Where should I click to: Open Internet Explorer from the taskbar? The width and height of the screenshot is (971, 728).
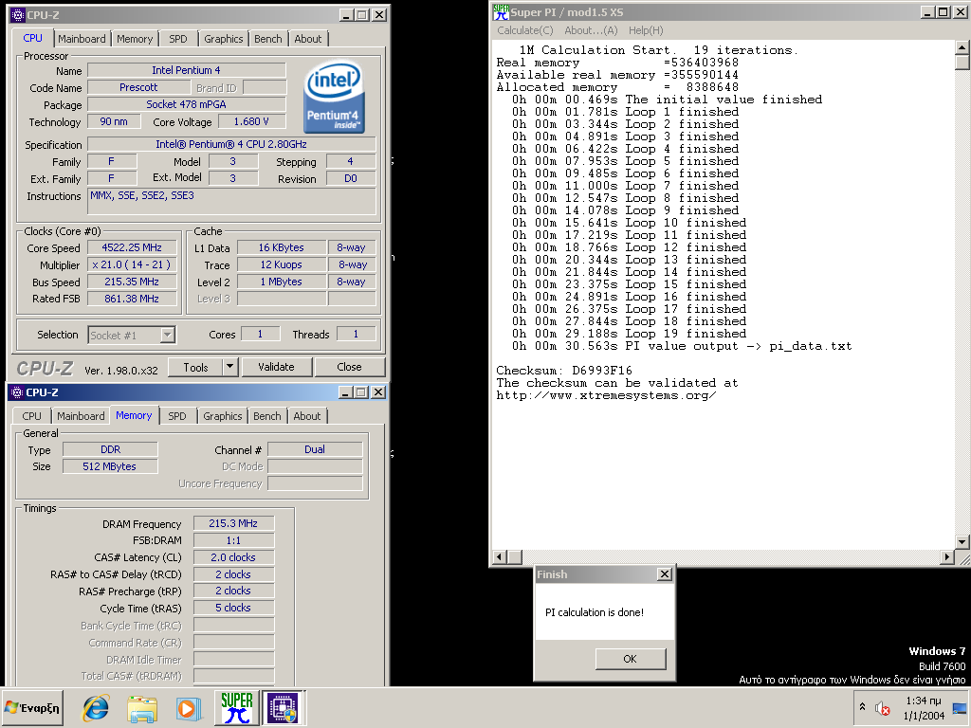pyautogui.click(x=96, y=707)
